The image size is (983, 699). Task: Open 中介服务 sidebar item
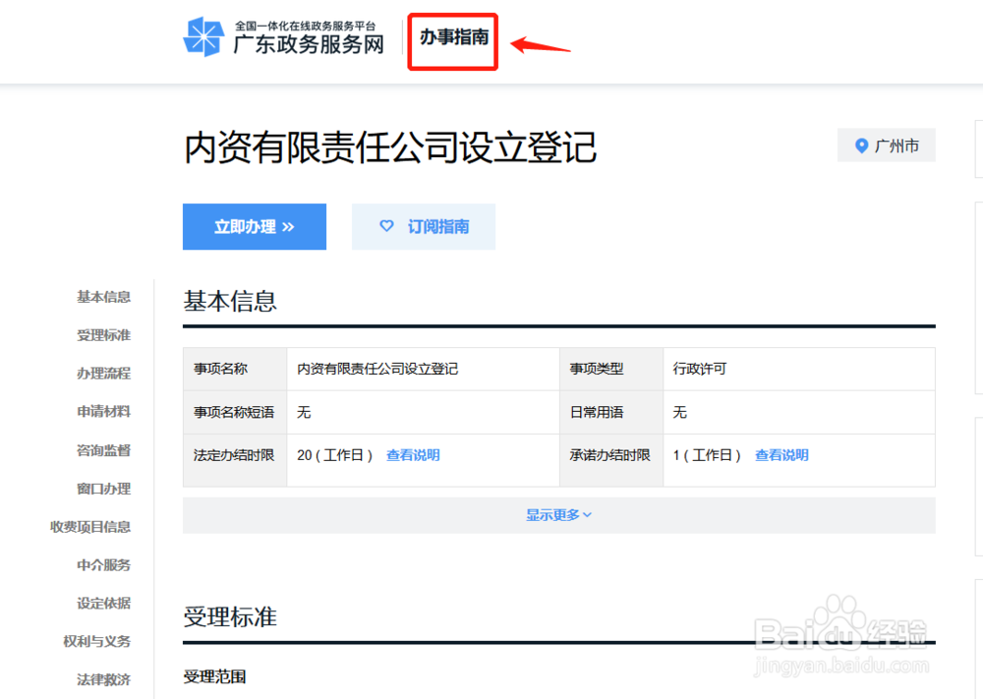pos(102,565)
